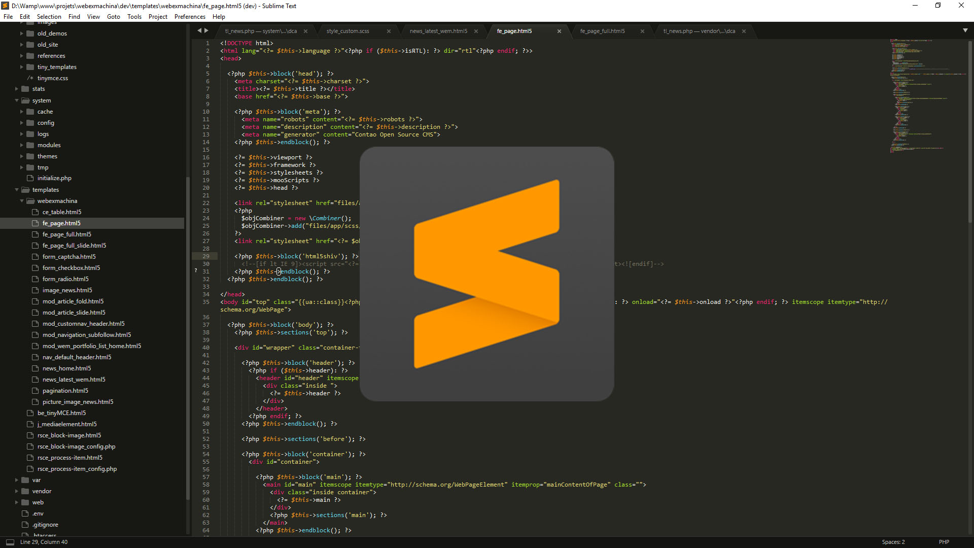Open the Preferences menu
Screen dimensions: 974x548
pos(190,17)
